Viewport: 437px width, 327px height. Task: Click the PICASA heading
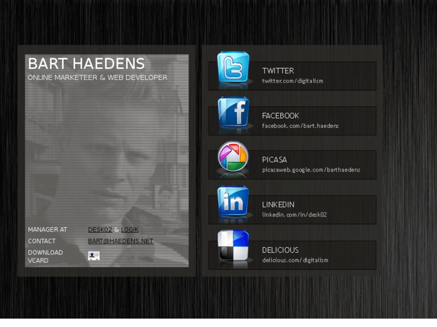click(275, 160)
